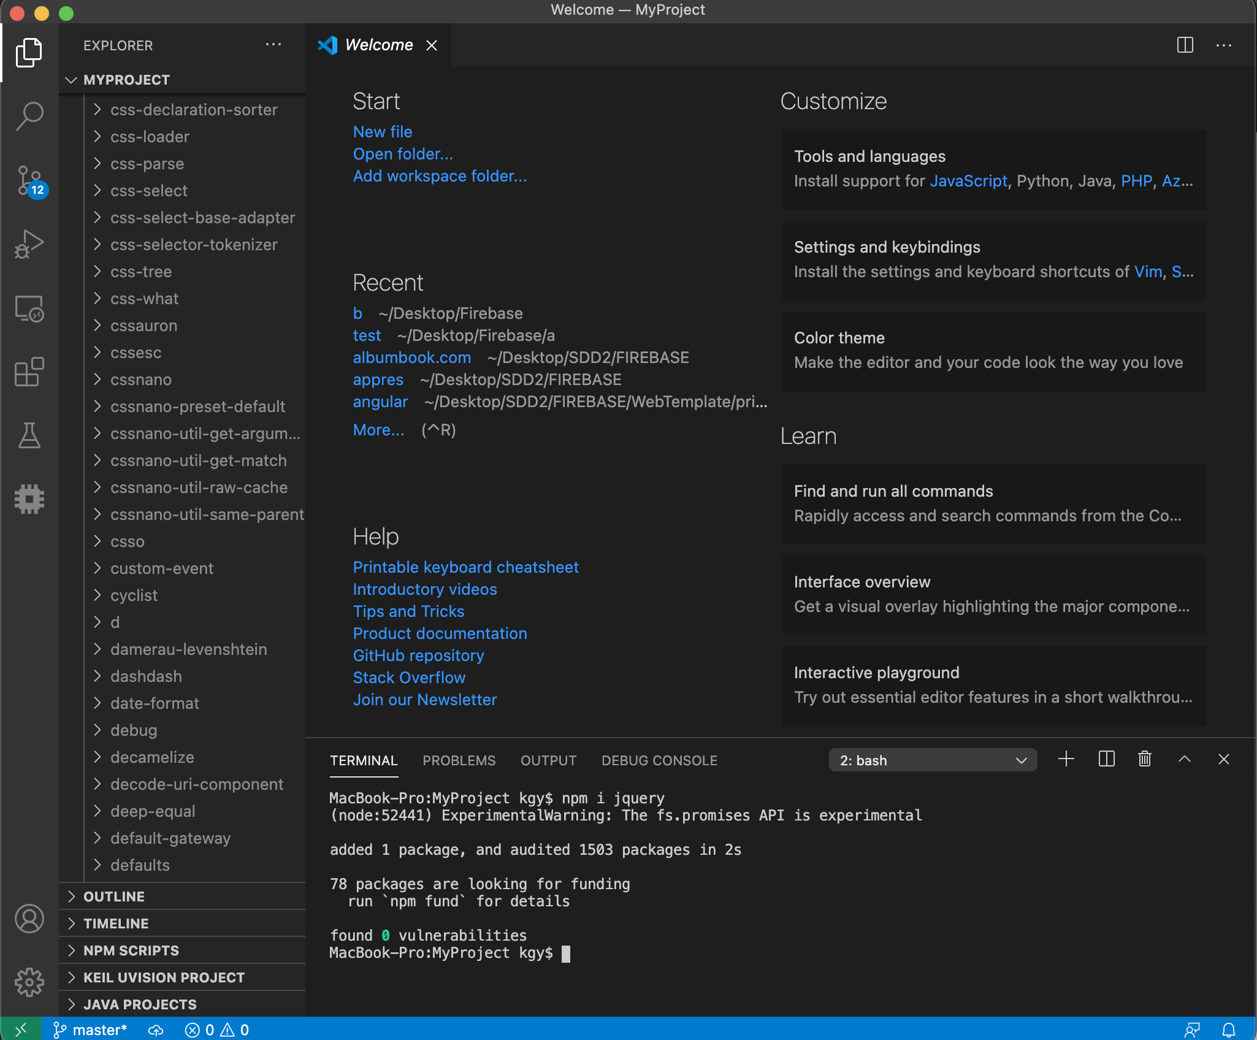The width and height of the screenshot is (1257, 1040).
Task: Toggle split editor right icon
Action: (1185, 45)
